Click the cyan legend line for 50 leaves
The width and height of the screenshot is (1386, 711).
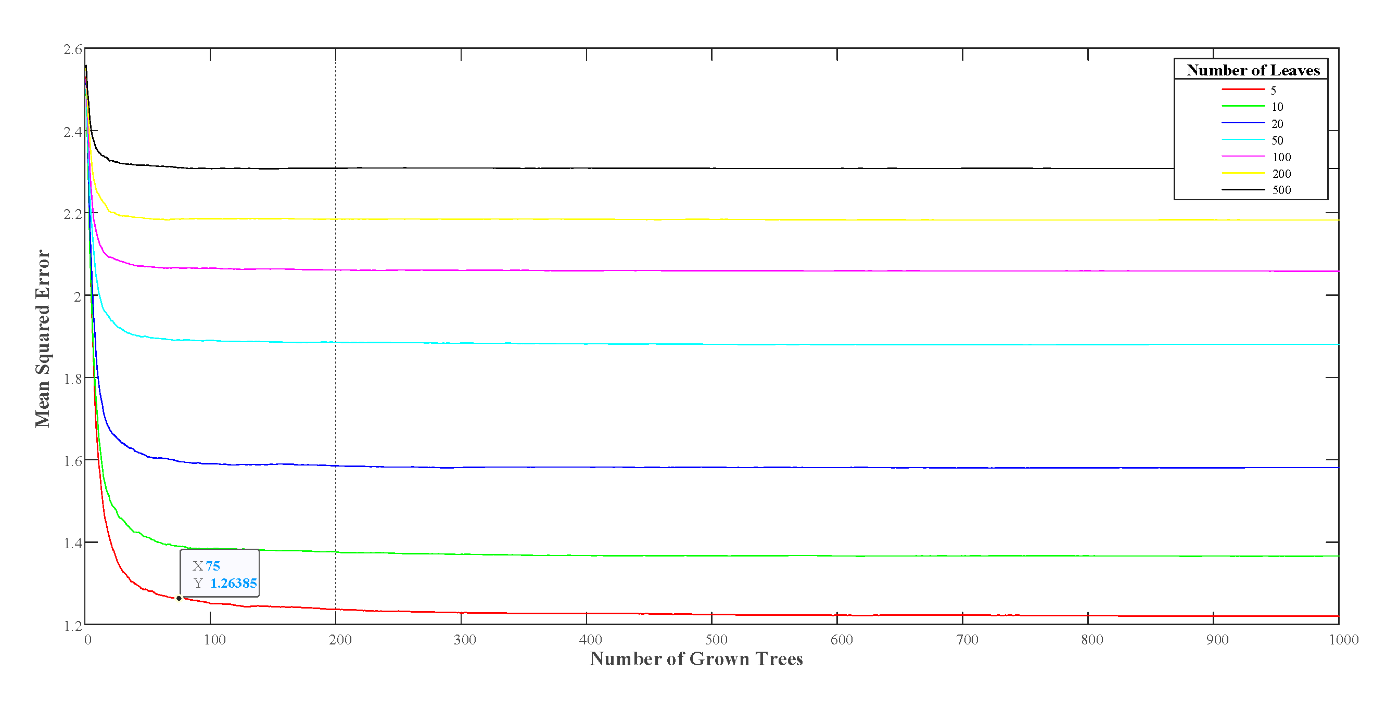1242,140
